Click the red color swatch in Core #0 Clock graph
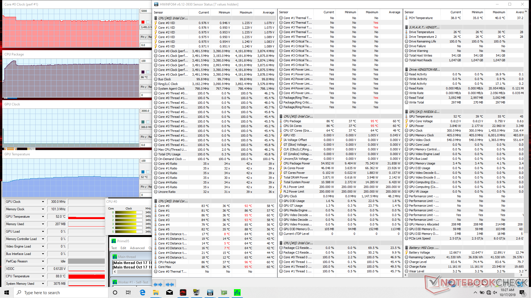 (x=143, y=22)
